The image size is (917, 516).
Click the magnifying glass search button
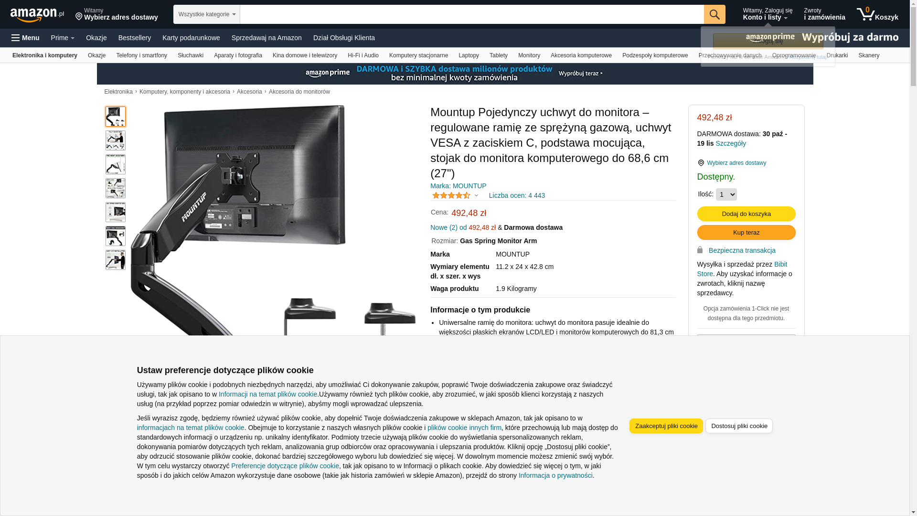[x=714, y=14]
